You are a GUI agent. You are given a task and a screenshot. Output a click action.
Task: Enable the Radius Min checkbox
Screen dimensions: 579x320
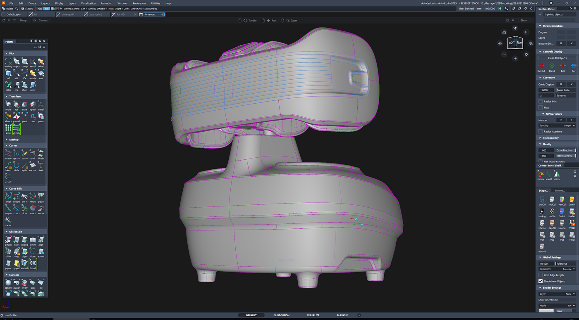541,102
